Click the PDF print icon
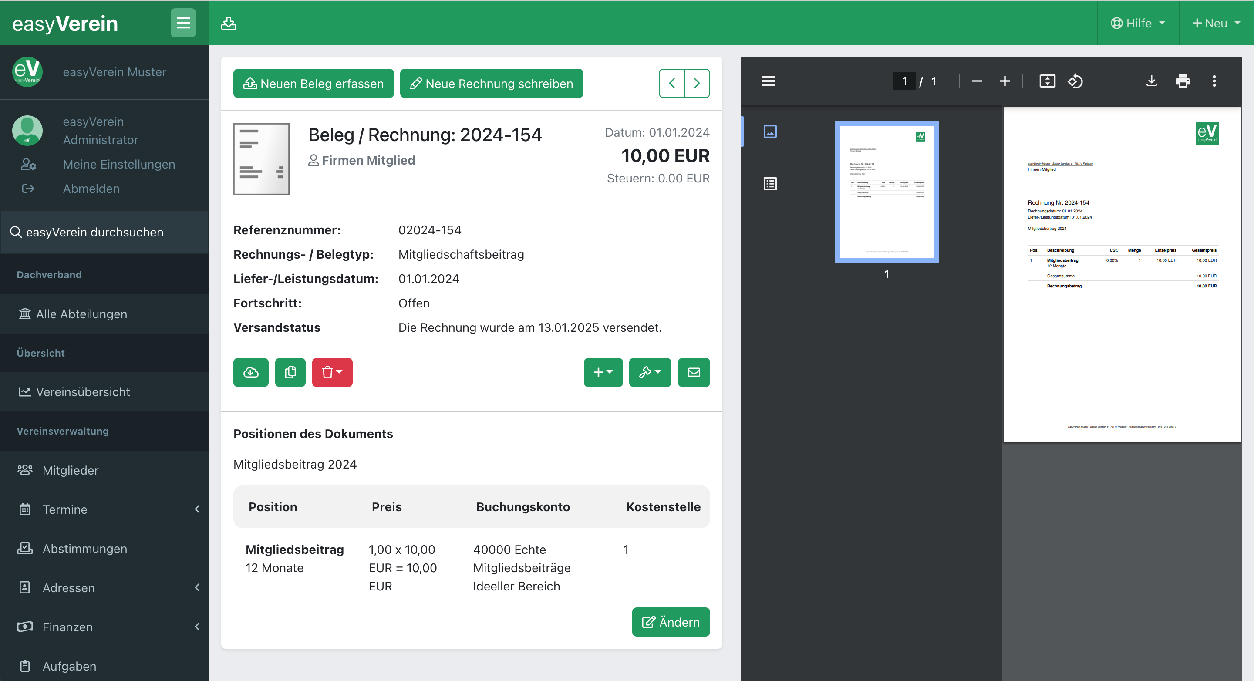 (1183, 81)
